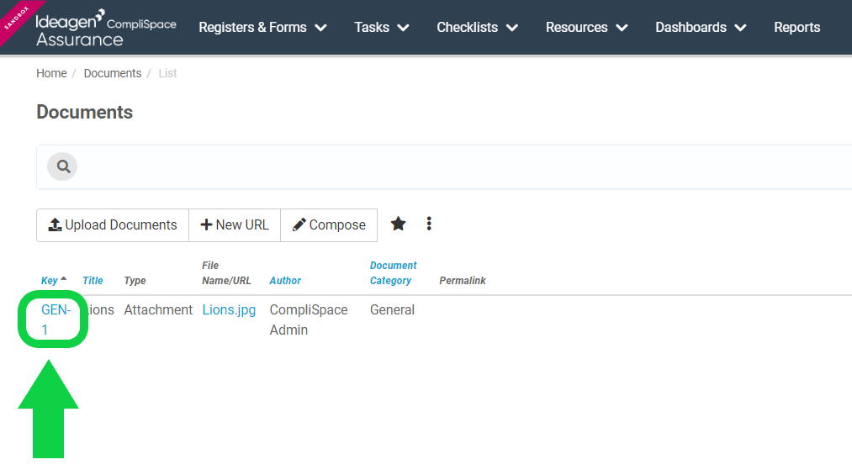
Task: Expand the Checklists menu
Action: point(477,27)
